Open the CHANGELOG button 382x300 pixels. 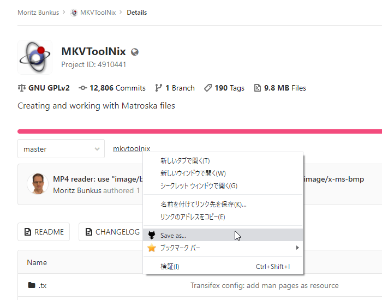click(x=111, y=232)
